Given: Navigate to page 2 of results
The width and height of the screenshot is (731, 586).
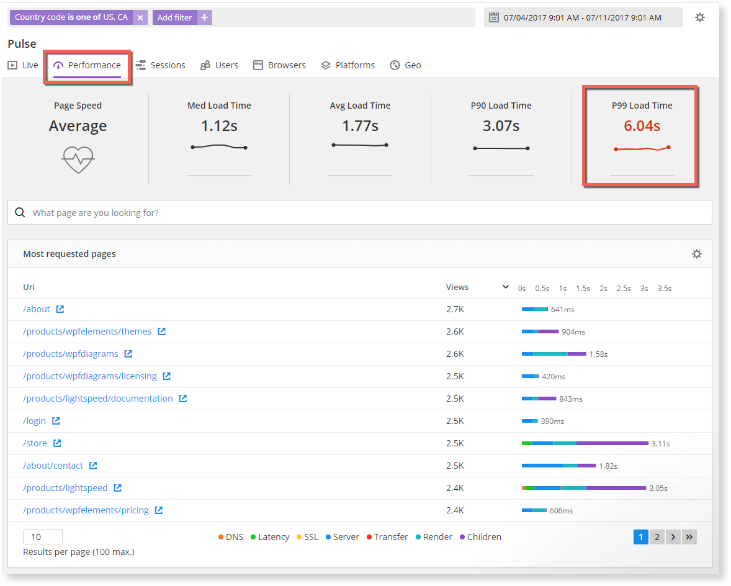Looking at the screenshot, I should (657, 536).
